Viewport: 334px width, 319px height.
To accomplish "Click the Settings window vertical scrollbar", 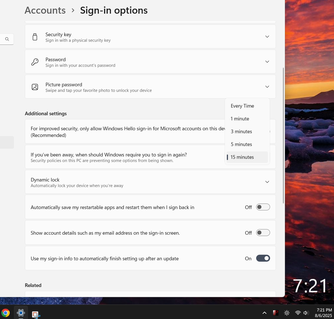I will coord(283,136).
